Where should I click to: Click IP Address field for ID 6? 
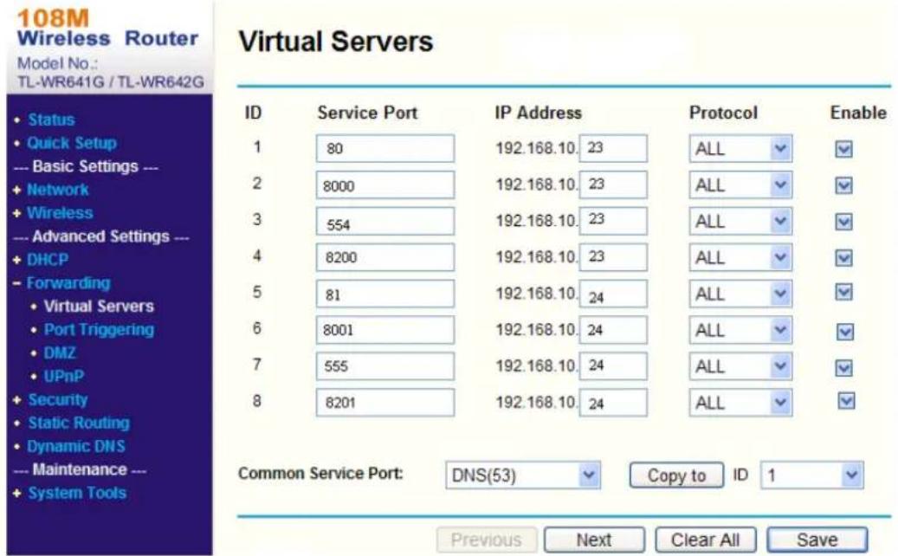[613, 330]
